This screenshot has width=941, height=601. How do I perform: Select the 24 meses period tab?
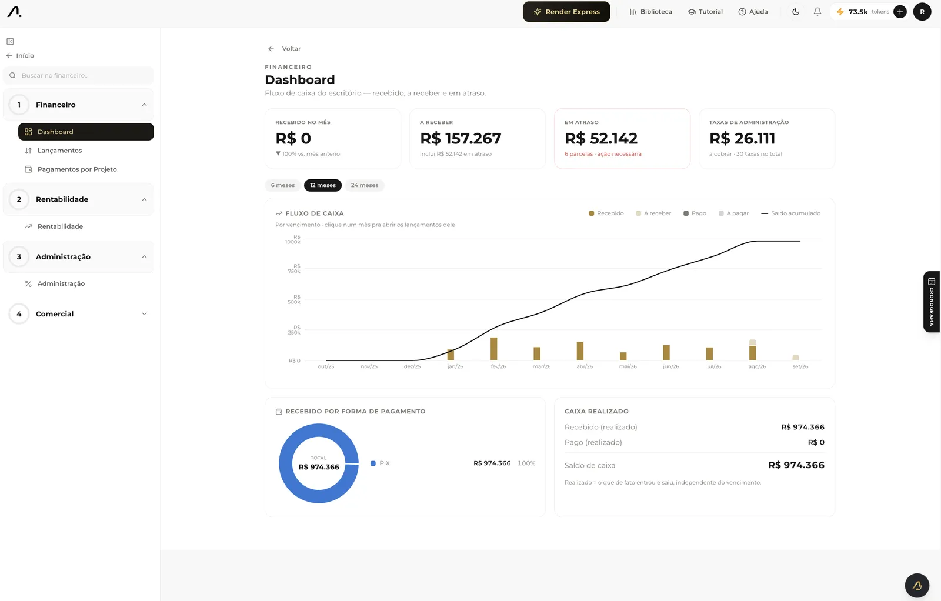click(365, 185)
